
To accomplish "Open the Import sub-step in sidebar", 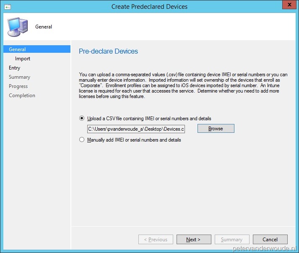I will coord(23,59).
